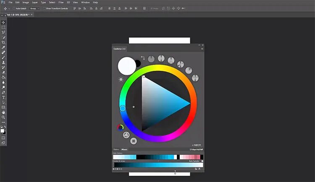This screenshot has width=315, height=182.
Task: Open the Edit menu
Action: (18, 3)
